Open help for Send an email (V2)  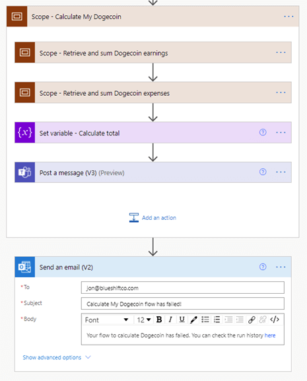pos(263,267)
